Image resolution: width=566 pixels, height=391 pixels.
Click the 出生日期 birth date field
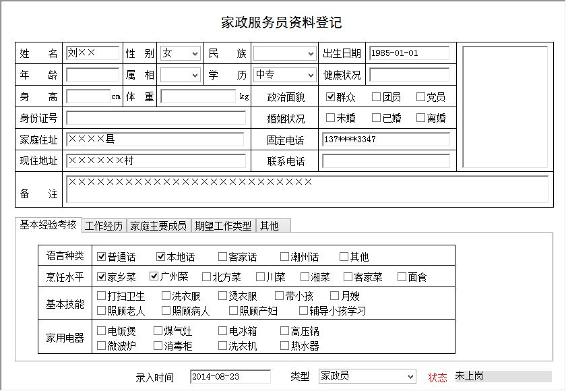[410, 53]
